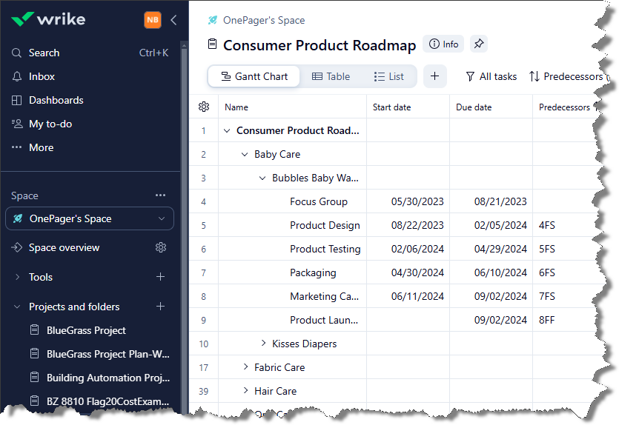Pin the project with the pin icon

[x=479, y=44]
